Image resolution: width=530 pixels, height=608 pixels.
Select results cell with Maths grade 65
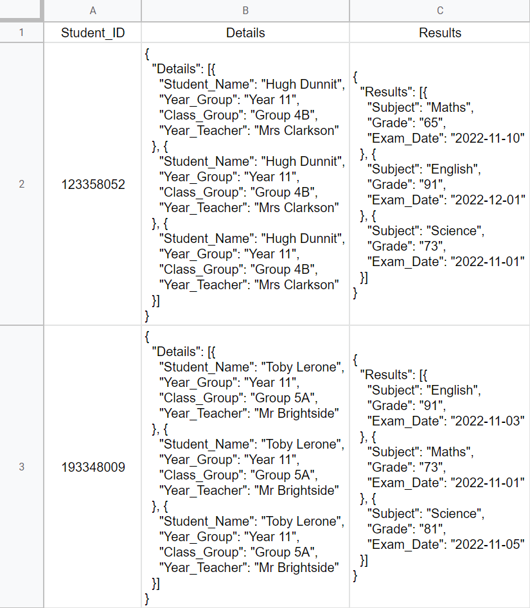click(x=439, y=184)
